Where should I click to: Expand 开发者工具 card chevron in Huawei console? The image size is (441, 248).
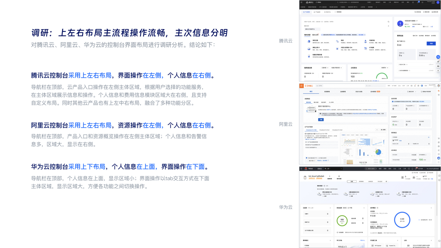398,241
